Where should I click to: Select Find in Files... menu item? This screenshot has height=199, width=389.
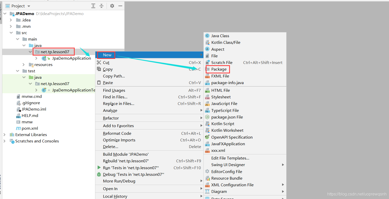pos(149,97)
